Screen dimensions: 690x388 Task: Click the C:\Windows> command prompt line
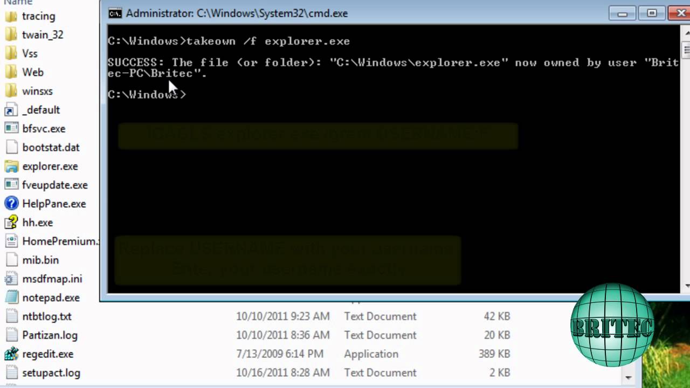tap(147, 95)
